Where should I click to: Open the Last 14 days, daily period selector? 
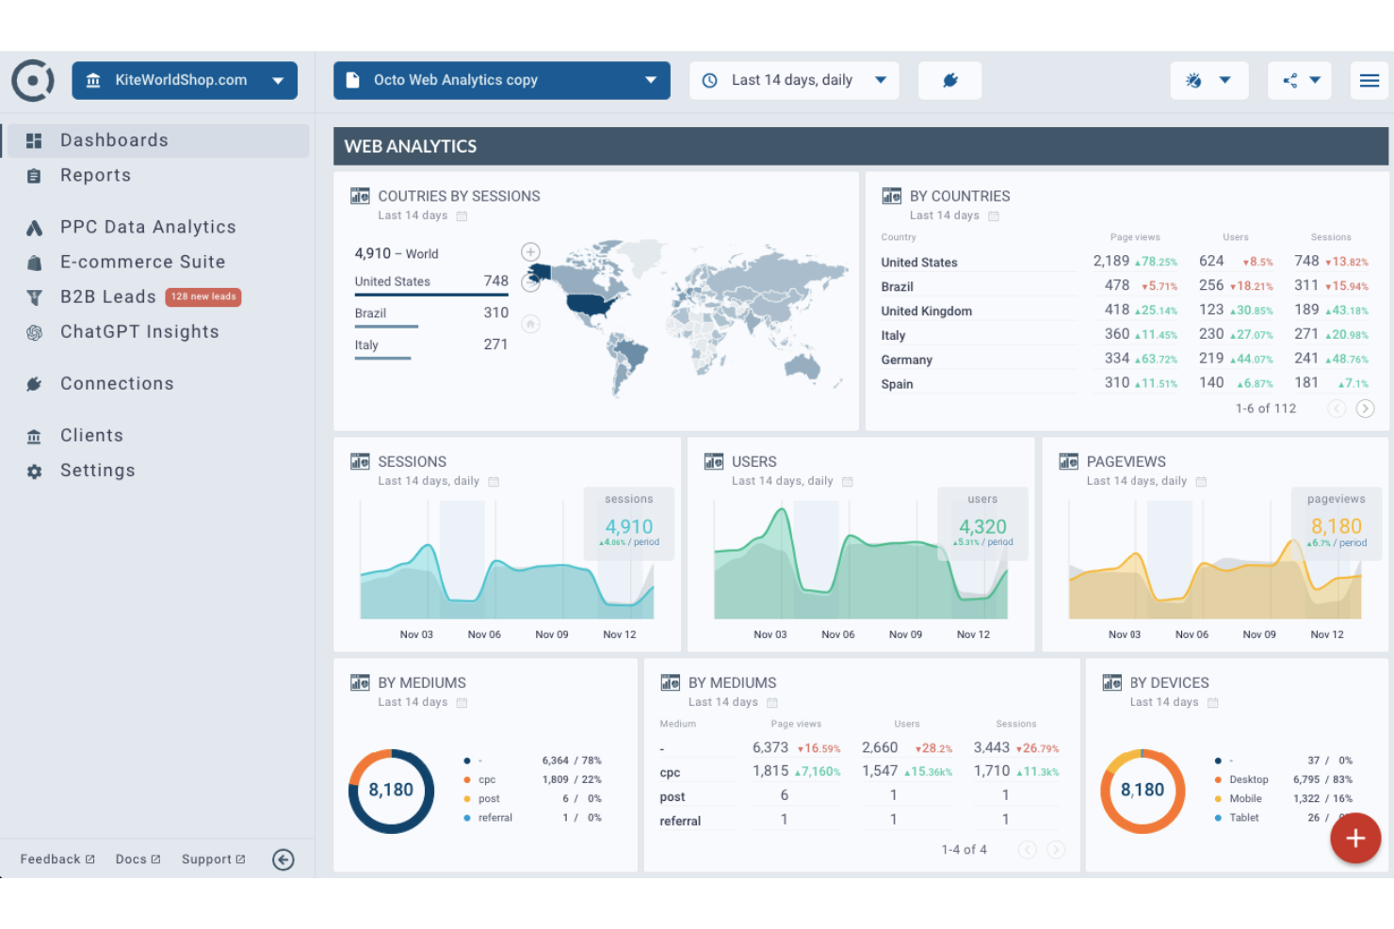(794, 81)
